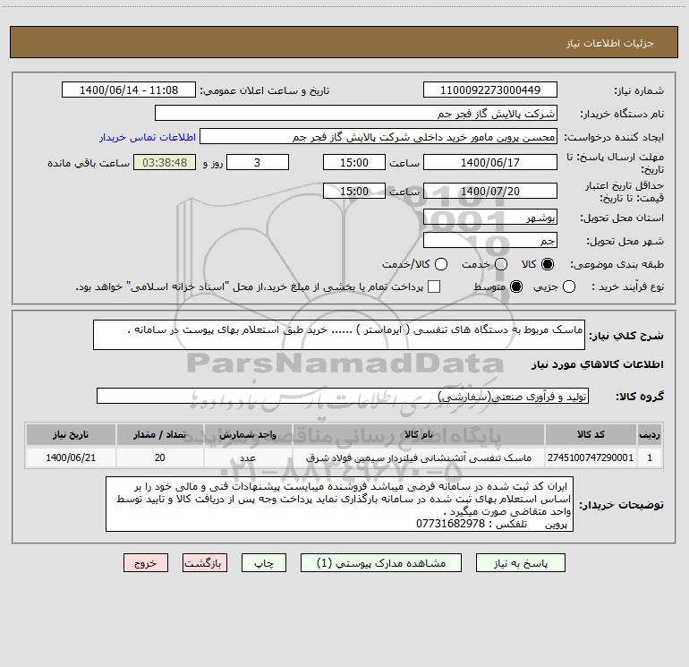The width and height of the screenshot is (689, 667).
Task: Click the جزئیات اطلاعات نیاز header title
Action: (610, 43)
